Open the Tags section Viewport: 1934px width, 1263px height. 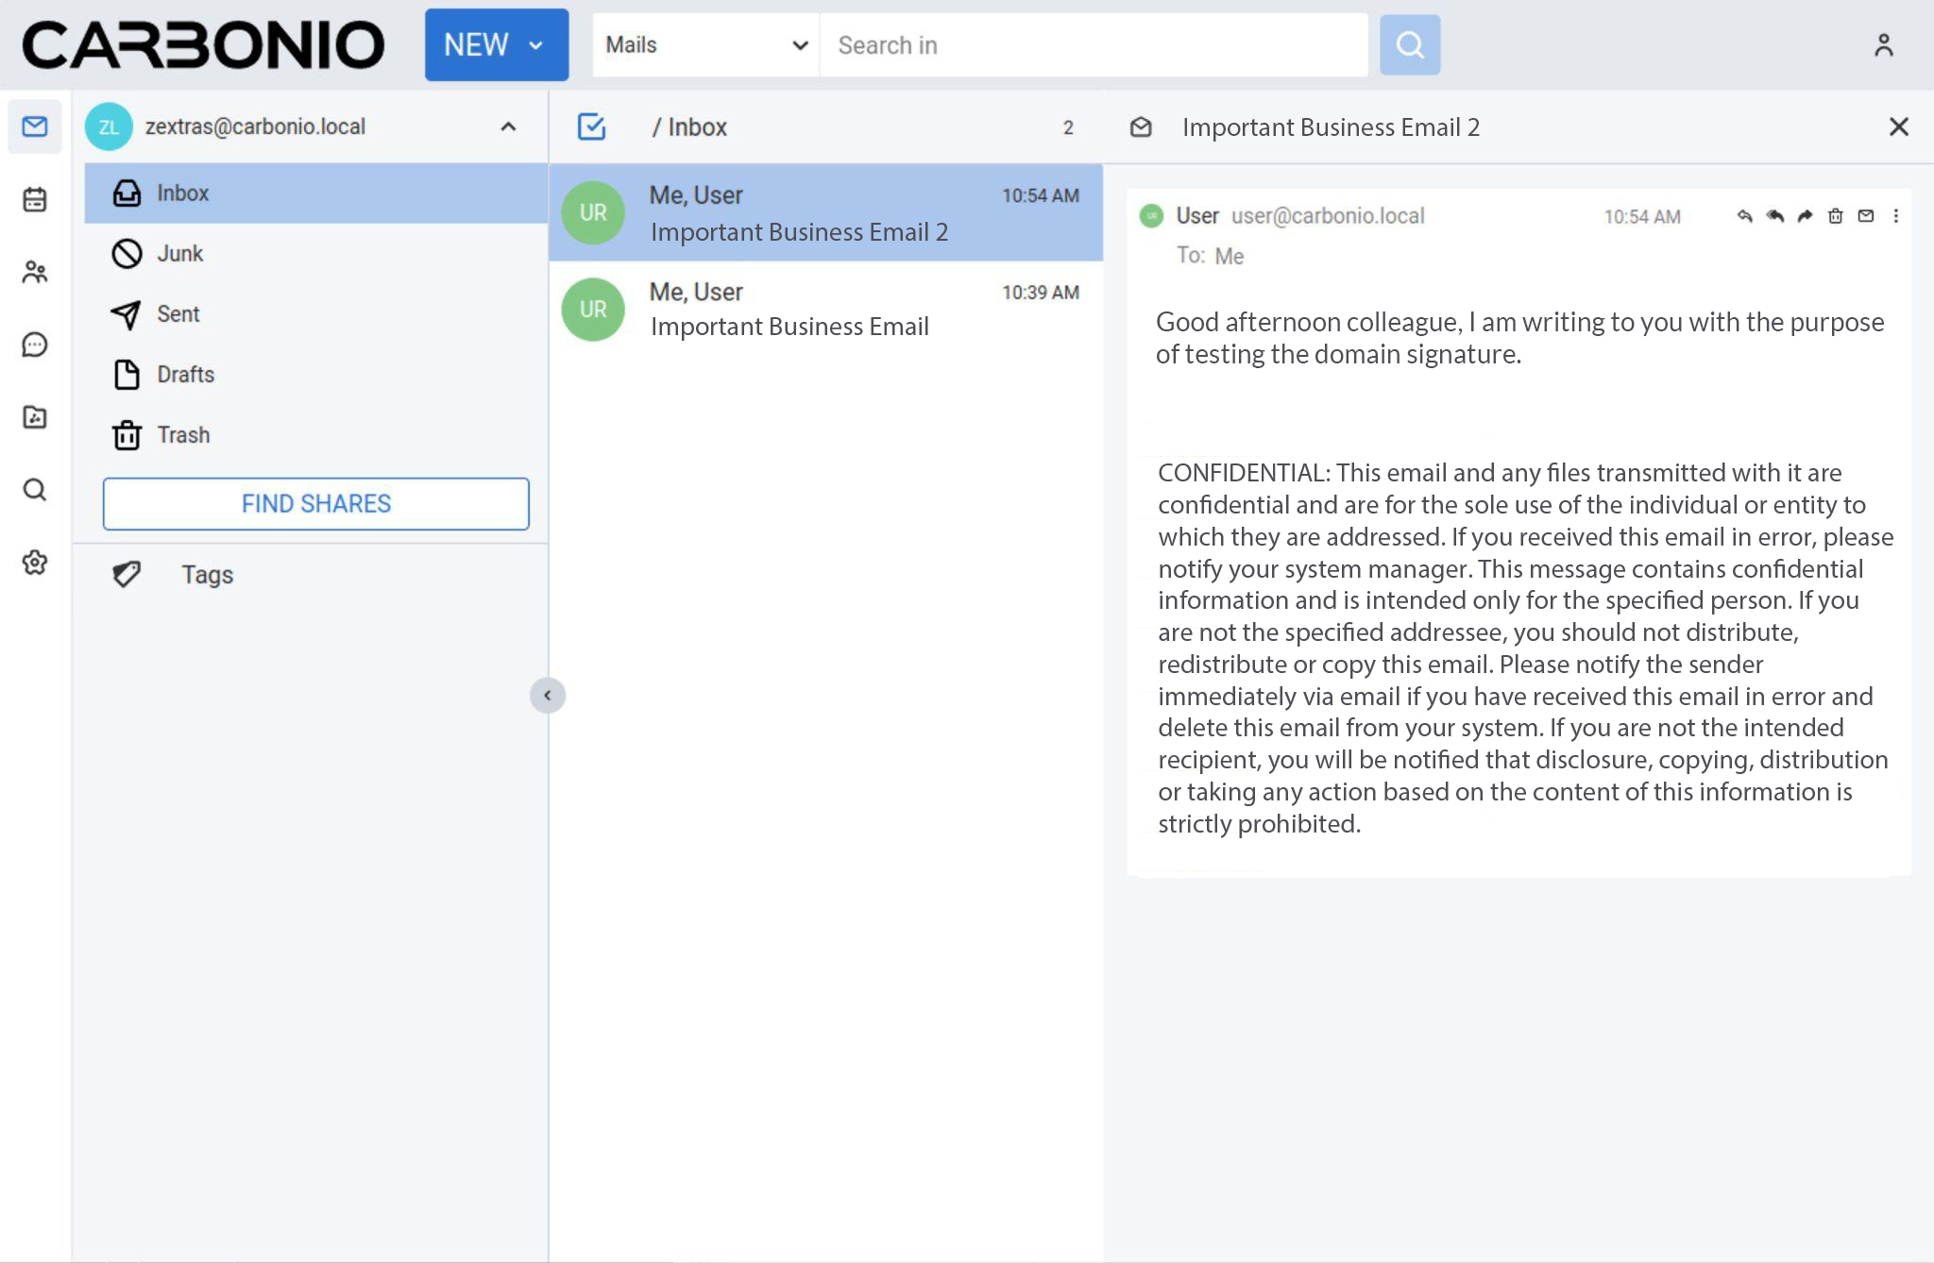206,574
